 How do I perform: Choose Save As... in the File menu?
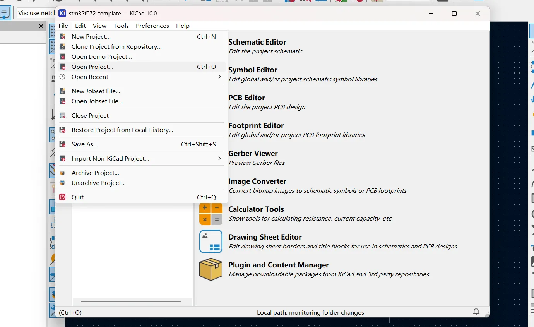coord(141,144)
